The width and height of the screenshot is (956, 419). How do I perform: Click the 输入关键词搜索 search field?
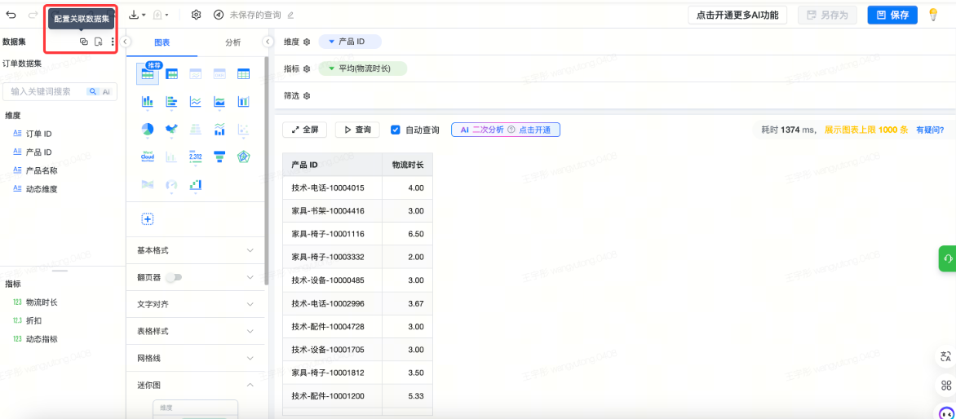click(45, 92)
